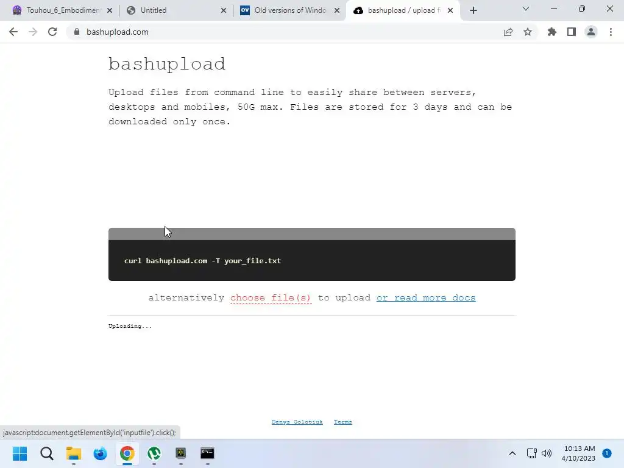Viewport: 624px width, 468px height.
Task: Minimize the Chrome window
Action: 553,9
